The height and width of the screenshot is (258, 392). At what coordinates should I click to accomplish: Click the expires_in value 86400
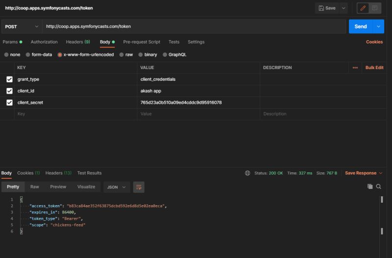[x=68, y=212]
